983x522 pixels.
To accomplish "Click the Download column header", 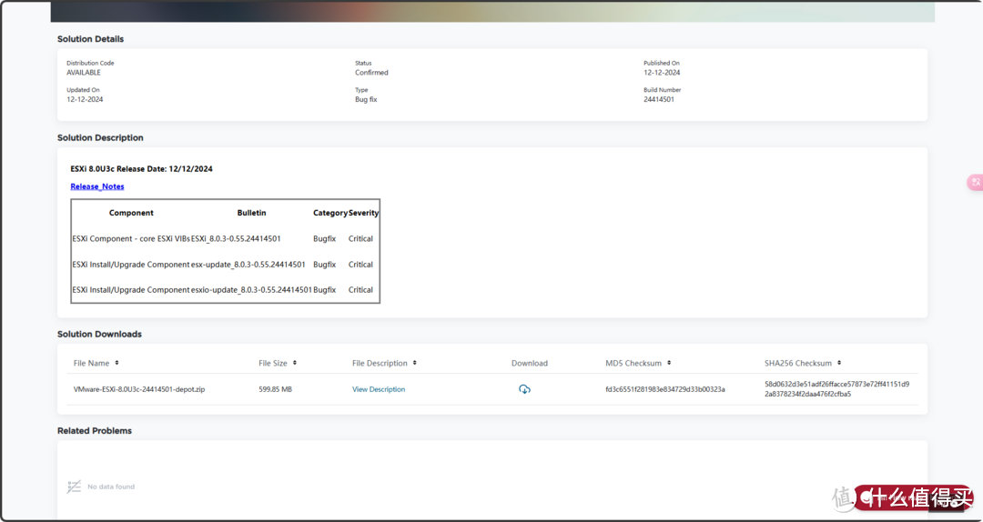I will click(x=529, y=363).
